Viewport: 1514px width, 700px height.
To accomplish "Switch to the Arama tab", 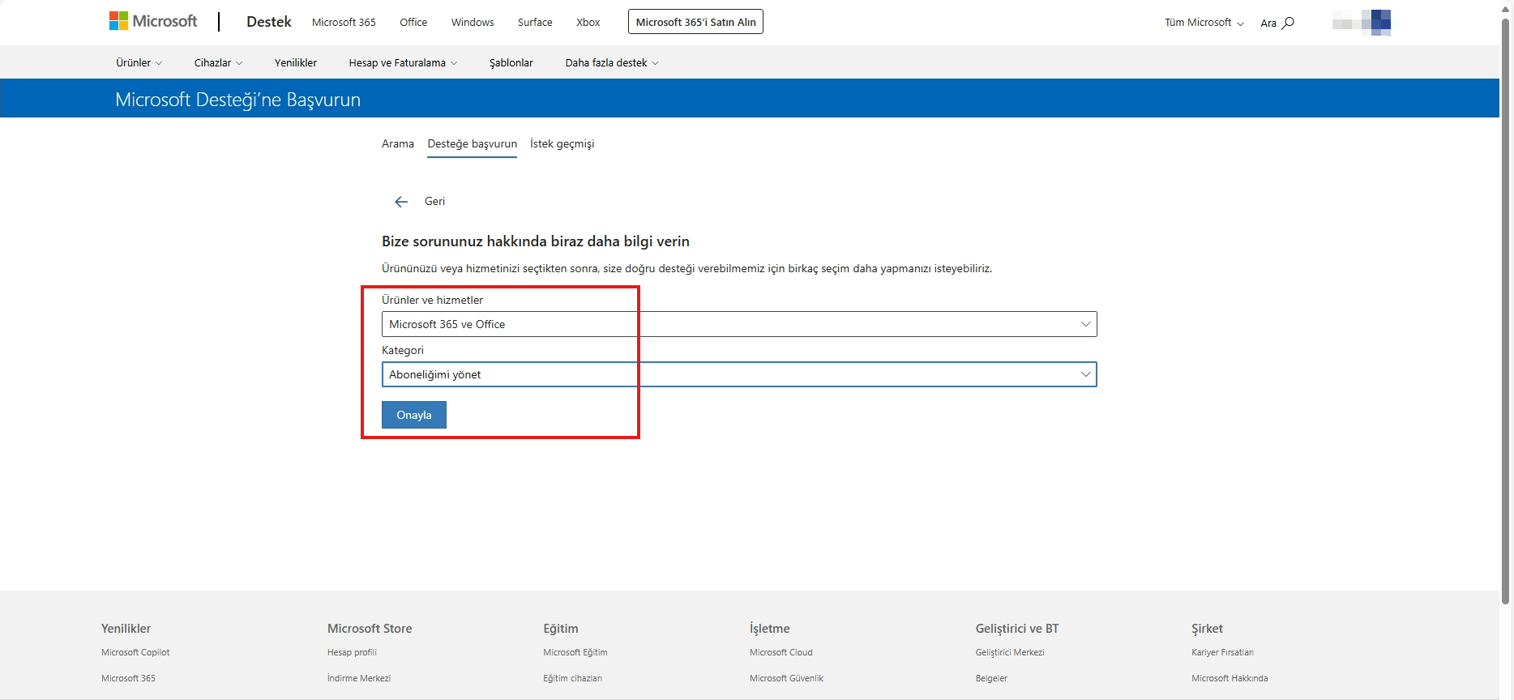I will (398, 143).
